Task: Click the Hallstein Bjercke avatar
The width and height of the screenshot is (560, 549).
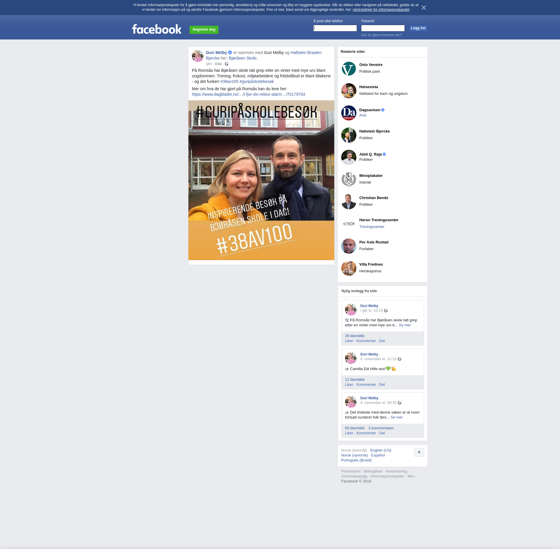Action: tap(349, 135)
